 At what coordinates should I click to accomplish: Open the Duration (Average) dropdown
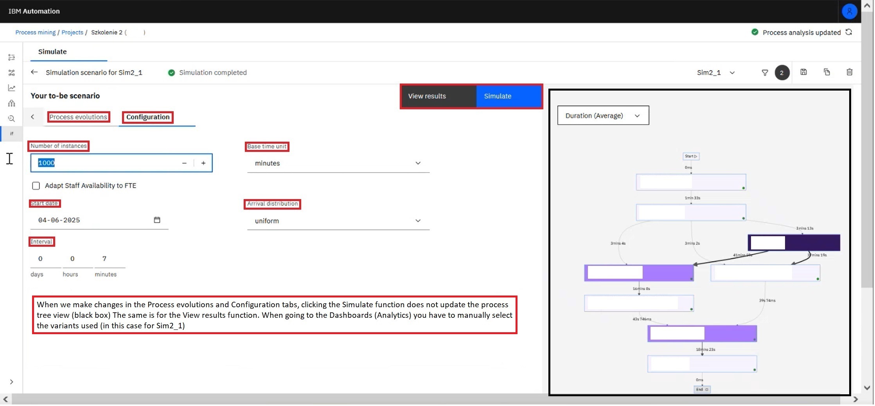click(602, 116)
